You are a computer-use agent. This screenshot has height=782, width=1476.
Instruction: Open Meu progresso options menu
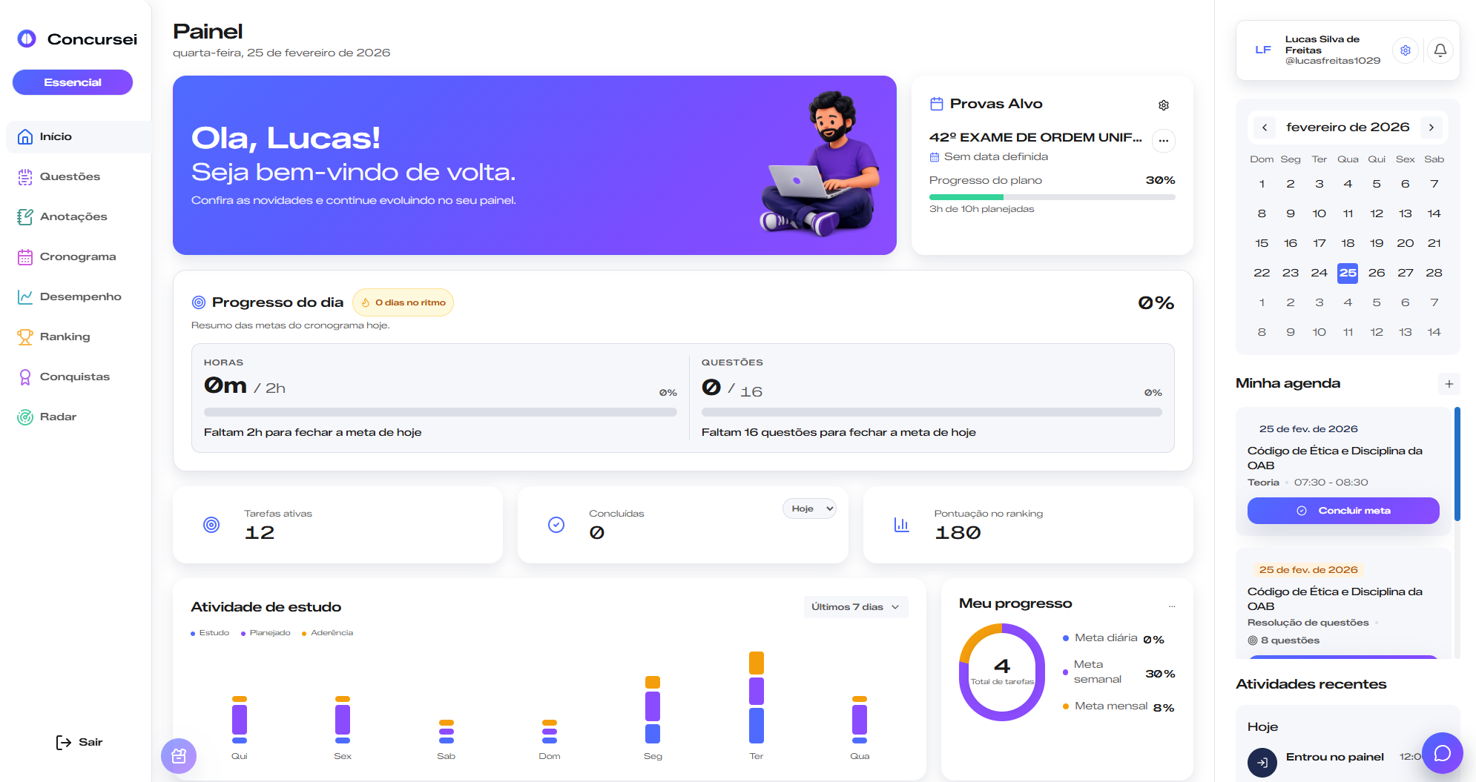[x=1172, y=606]
